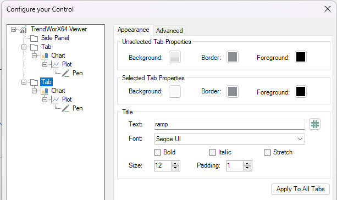Select the Appearance tab
Screen dimensions: 337x200
134,30
